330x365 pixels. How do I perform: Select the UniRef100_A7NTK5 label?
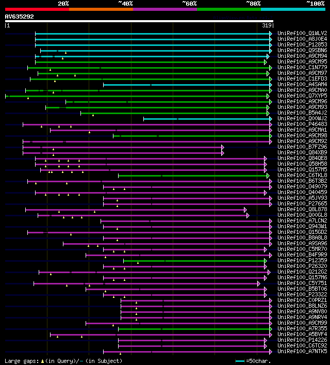302,352
